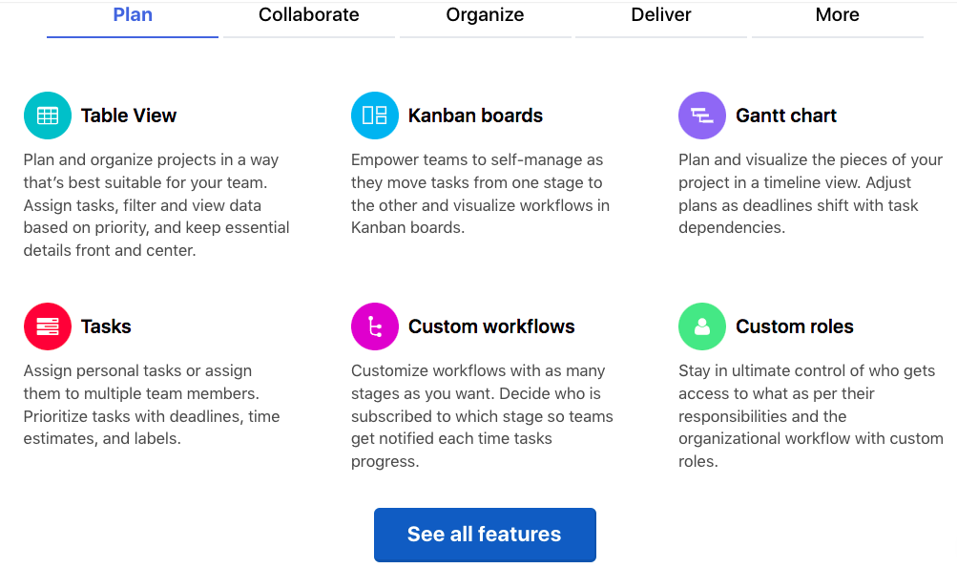Open the Custom workflows heading
This screenshot has width=957, height=568.
click(x=491, y=326)
